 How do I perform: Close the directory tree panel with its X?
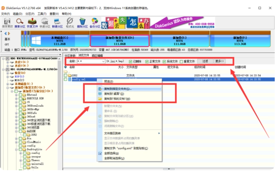tap(60, 55)
